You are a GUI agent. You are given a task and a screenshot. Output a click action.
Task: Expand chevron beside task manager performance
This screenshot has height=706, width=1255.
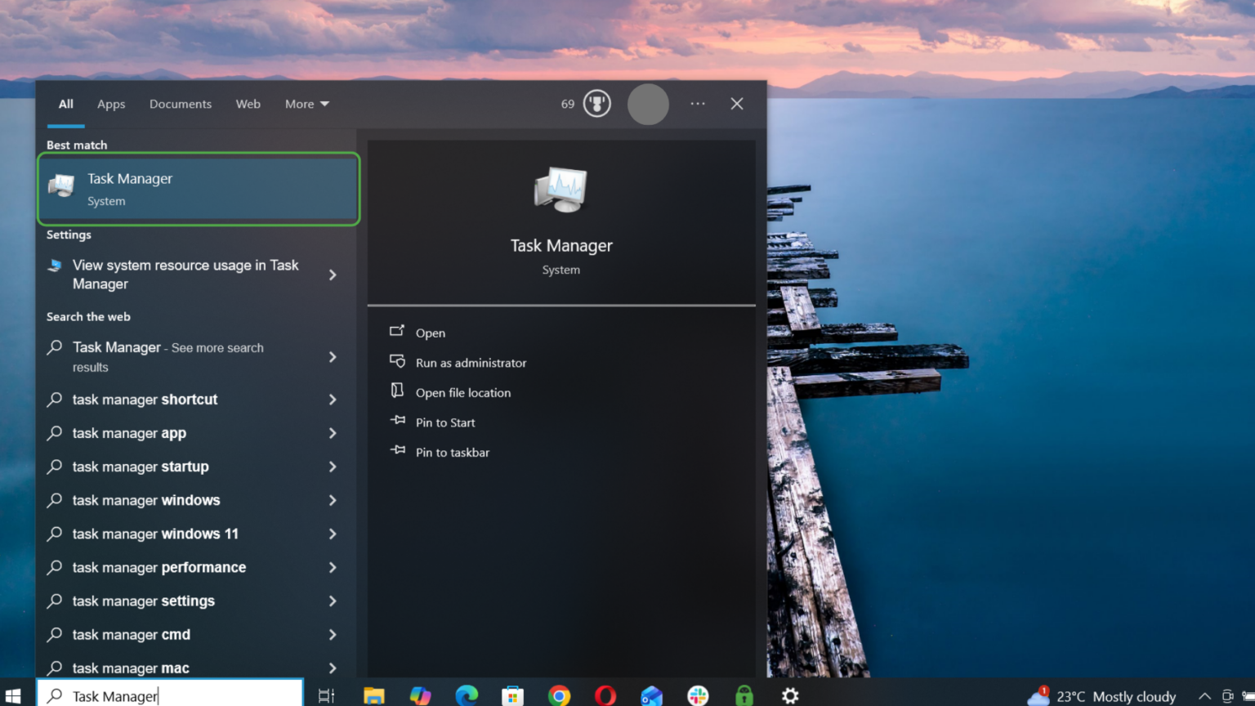click(333, 567)
